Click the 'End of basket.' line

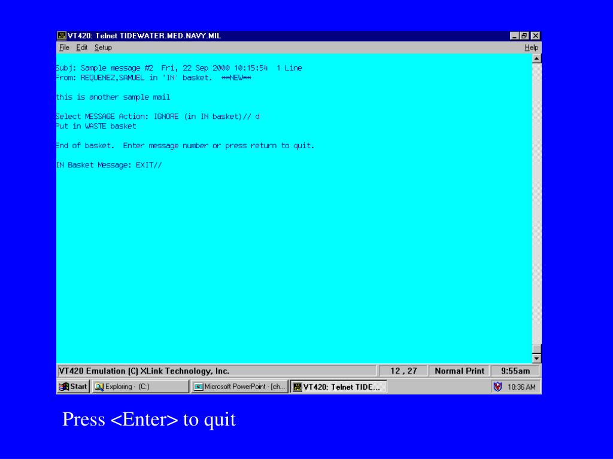186,146
